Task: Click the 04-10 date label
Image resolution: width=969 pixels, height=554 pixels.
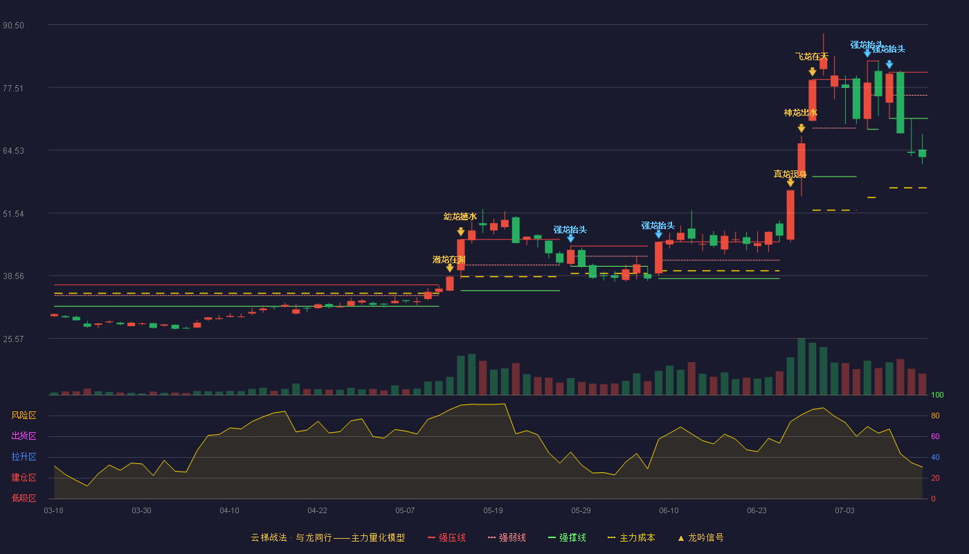Action: click(230, 510)
